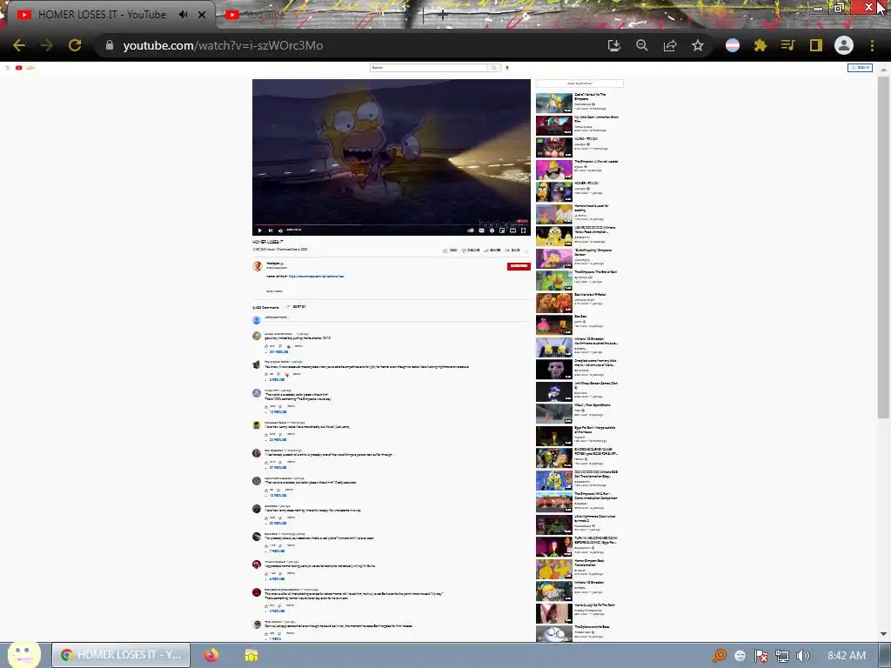
Task: Reload the page with the refresh icon
Action: 75,45
